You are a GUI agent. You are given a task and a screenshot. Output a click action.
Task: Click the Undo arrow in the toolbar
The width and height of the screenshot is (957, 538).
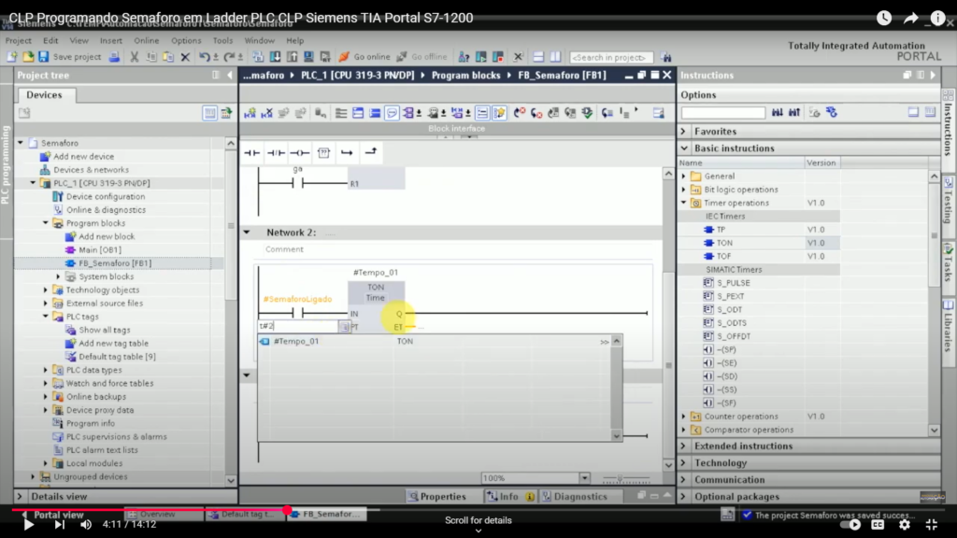204,57
